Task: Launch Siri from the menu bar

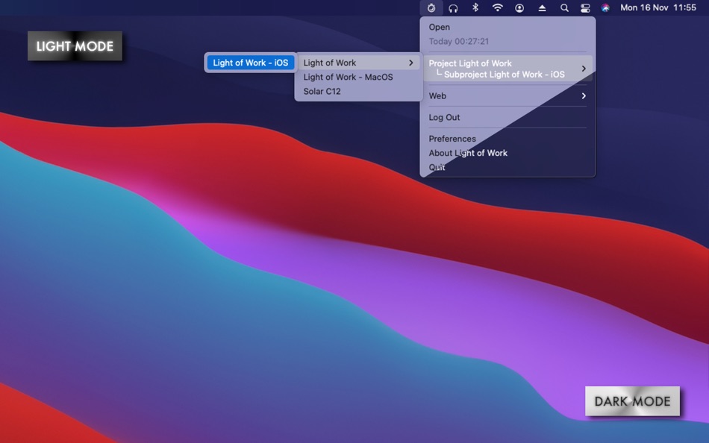Action: coord(605,7)
